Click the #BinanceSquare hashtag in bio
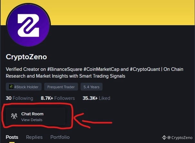The height and width of the screenshot is (143, 195). click(x=65, y=69)
